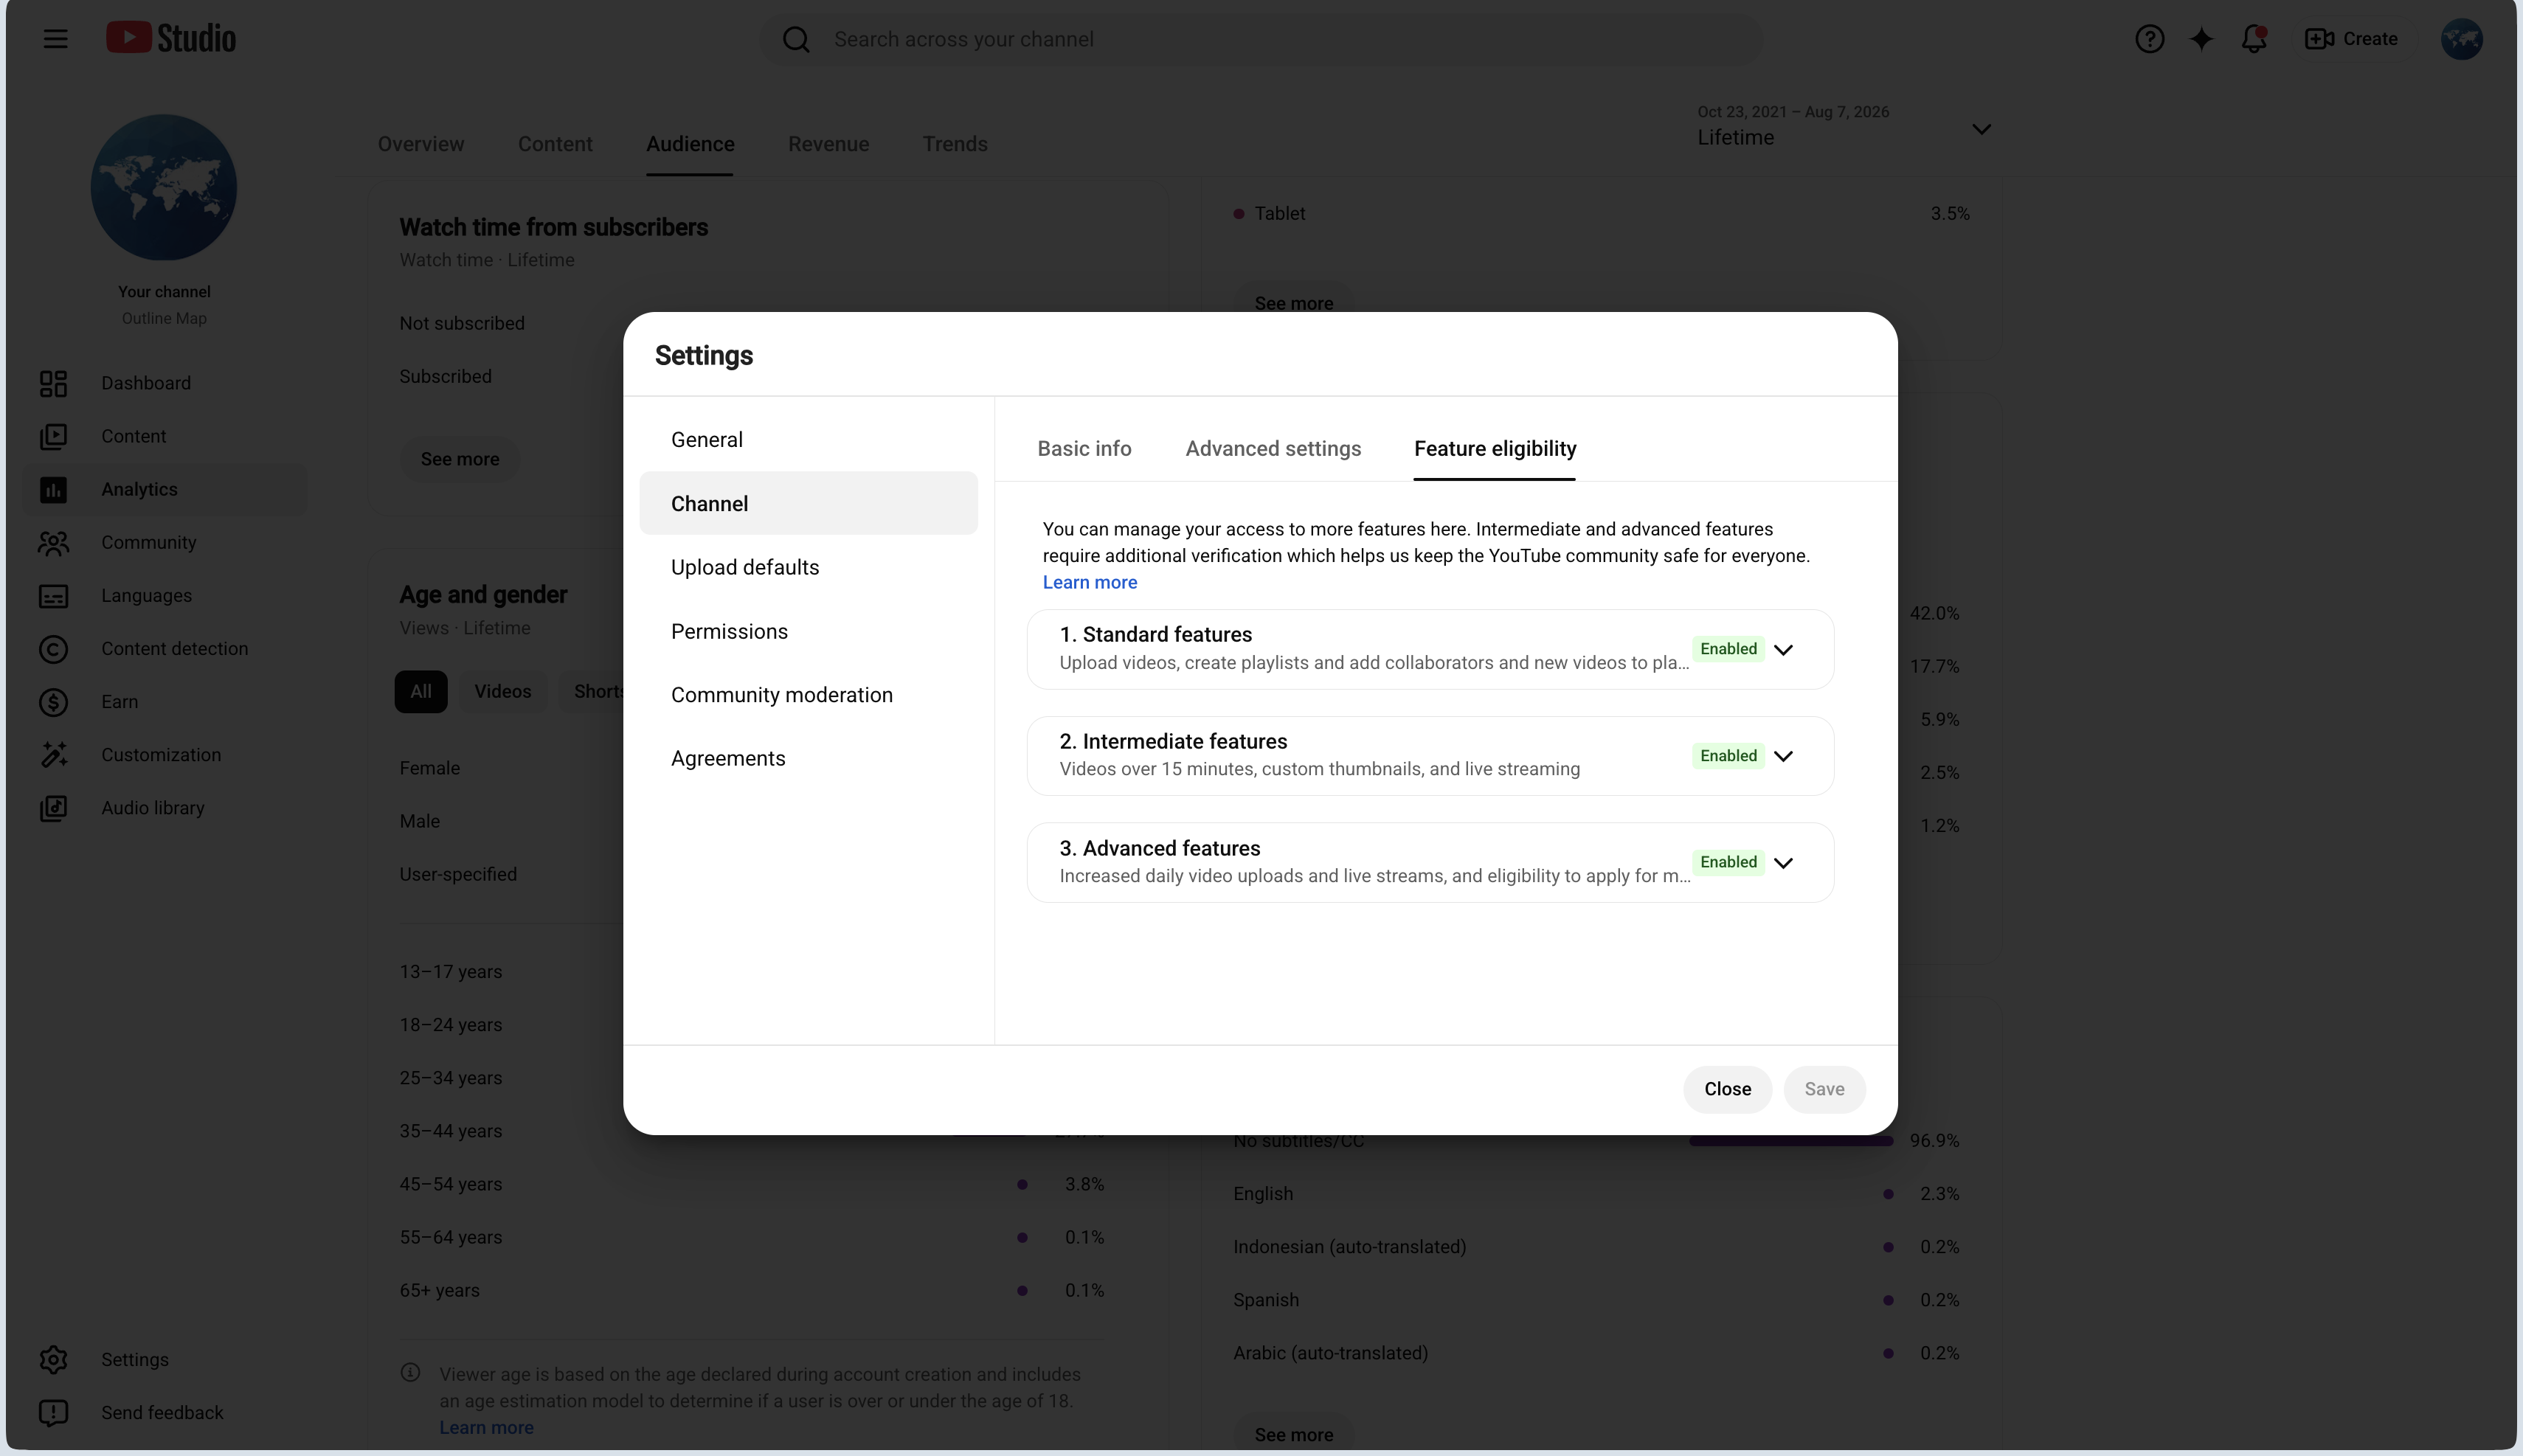
Task: Select the Videos filter chip
Action: [503, 691]
